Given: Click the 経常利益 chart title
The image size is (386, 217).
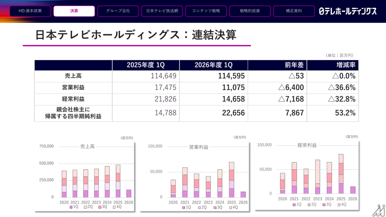Looking at the screenshot, I should tap(307, 145).
